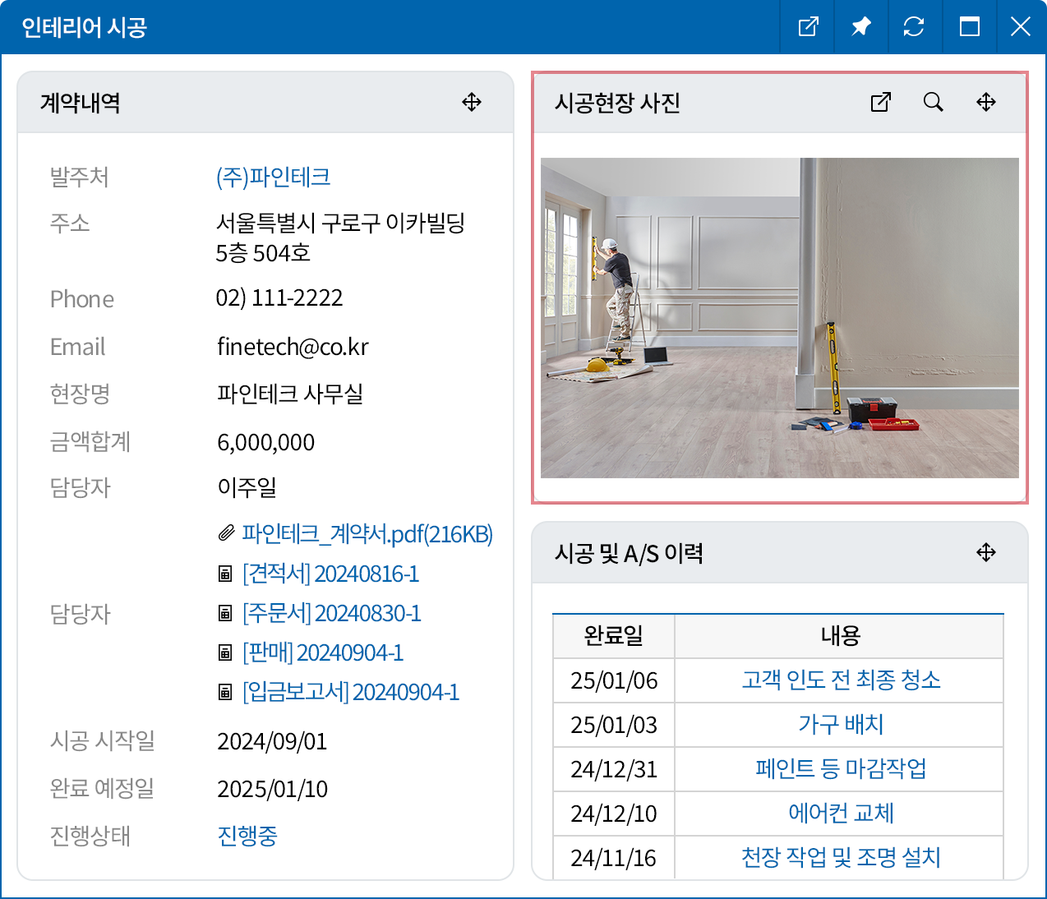Image resolution: width=1047 pixels, height=899 pixels.
Task: Pin the 인테리어 시공 window
Action: click(860, 26)
